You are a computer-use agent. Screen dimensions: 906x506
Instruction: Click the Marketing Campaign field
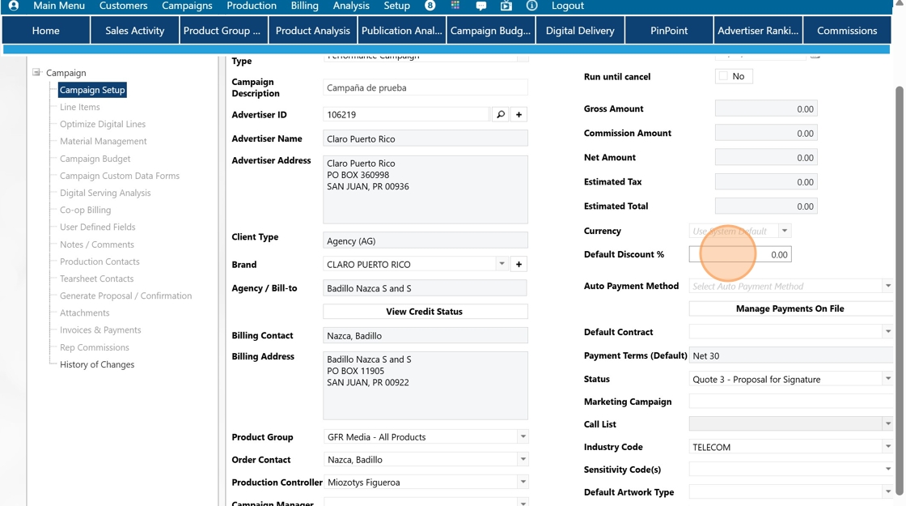click(791, 402)
